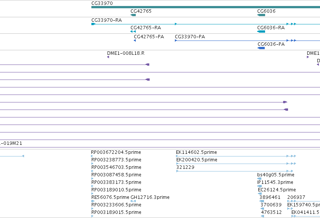Click the CG42765 gene arrow glyph

[x=133, y=15]
